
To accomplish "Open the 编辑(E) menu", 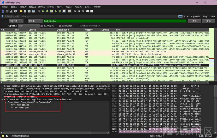I will (14, 7).
